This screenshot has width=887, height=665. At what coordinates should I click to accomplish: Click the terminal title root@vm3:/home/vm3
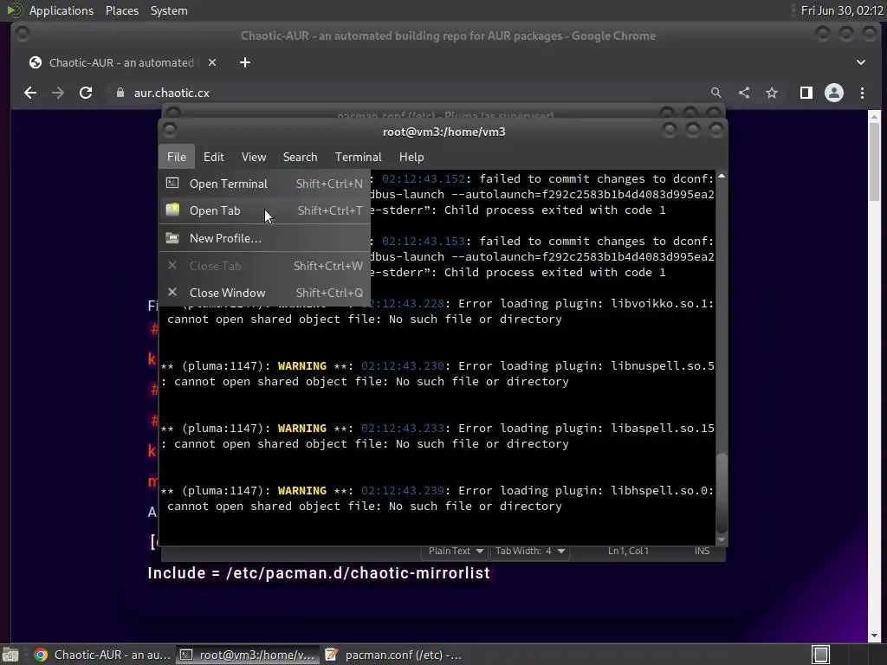point(444,132)
